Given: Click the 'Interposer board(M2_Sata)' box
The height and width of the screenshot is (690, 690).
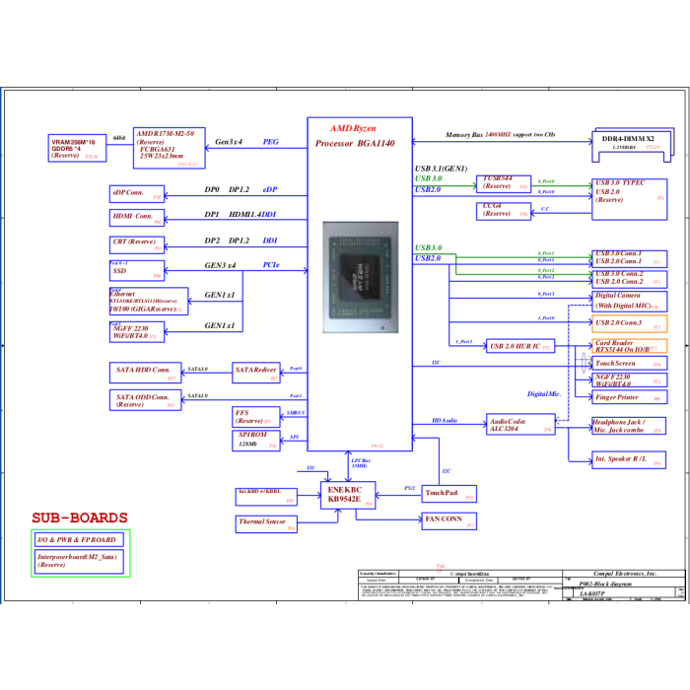Looking at the screenshot, I should (80, 562).
